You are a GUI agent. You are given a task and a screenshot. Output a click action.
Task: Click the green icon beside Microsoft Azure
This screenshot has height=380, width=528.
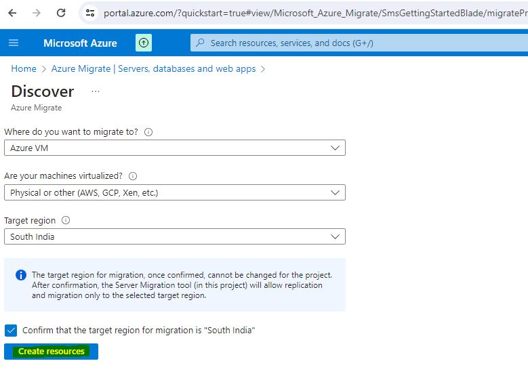pyautogui.click(x=144, y=43)
